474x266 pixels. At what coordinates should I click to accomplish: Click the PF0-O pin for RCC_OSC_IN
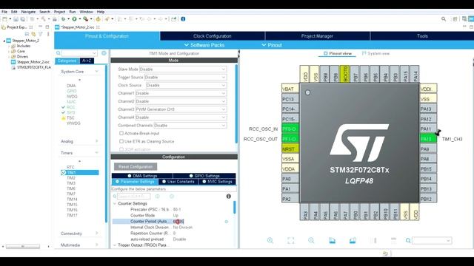pyautogui.click(x=290, y=129)
